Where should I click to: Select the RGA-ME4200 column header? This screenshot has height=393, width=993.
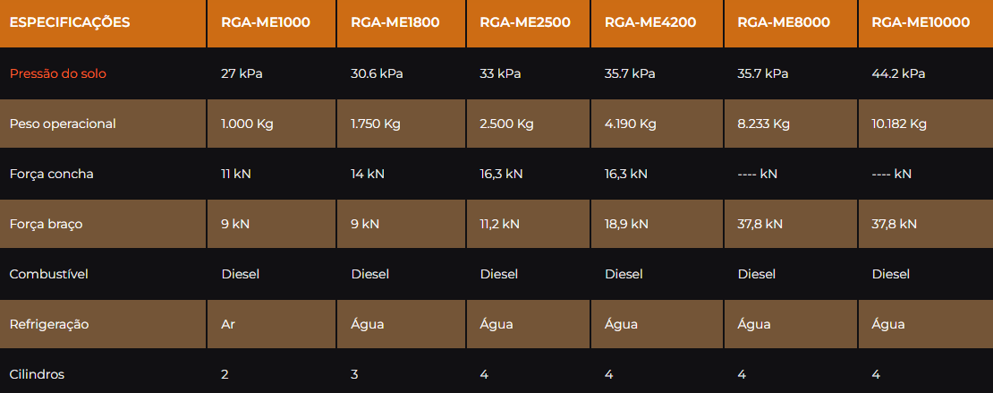coord(650,22)
